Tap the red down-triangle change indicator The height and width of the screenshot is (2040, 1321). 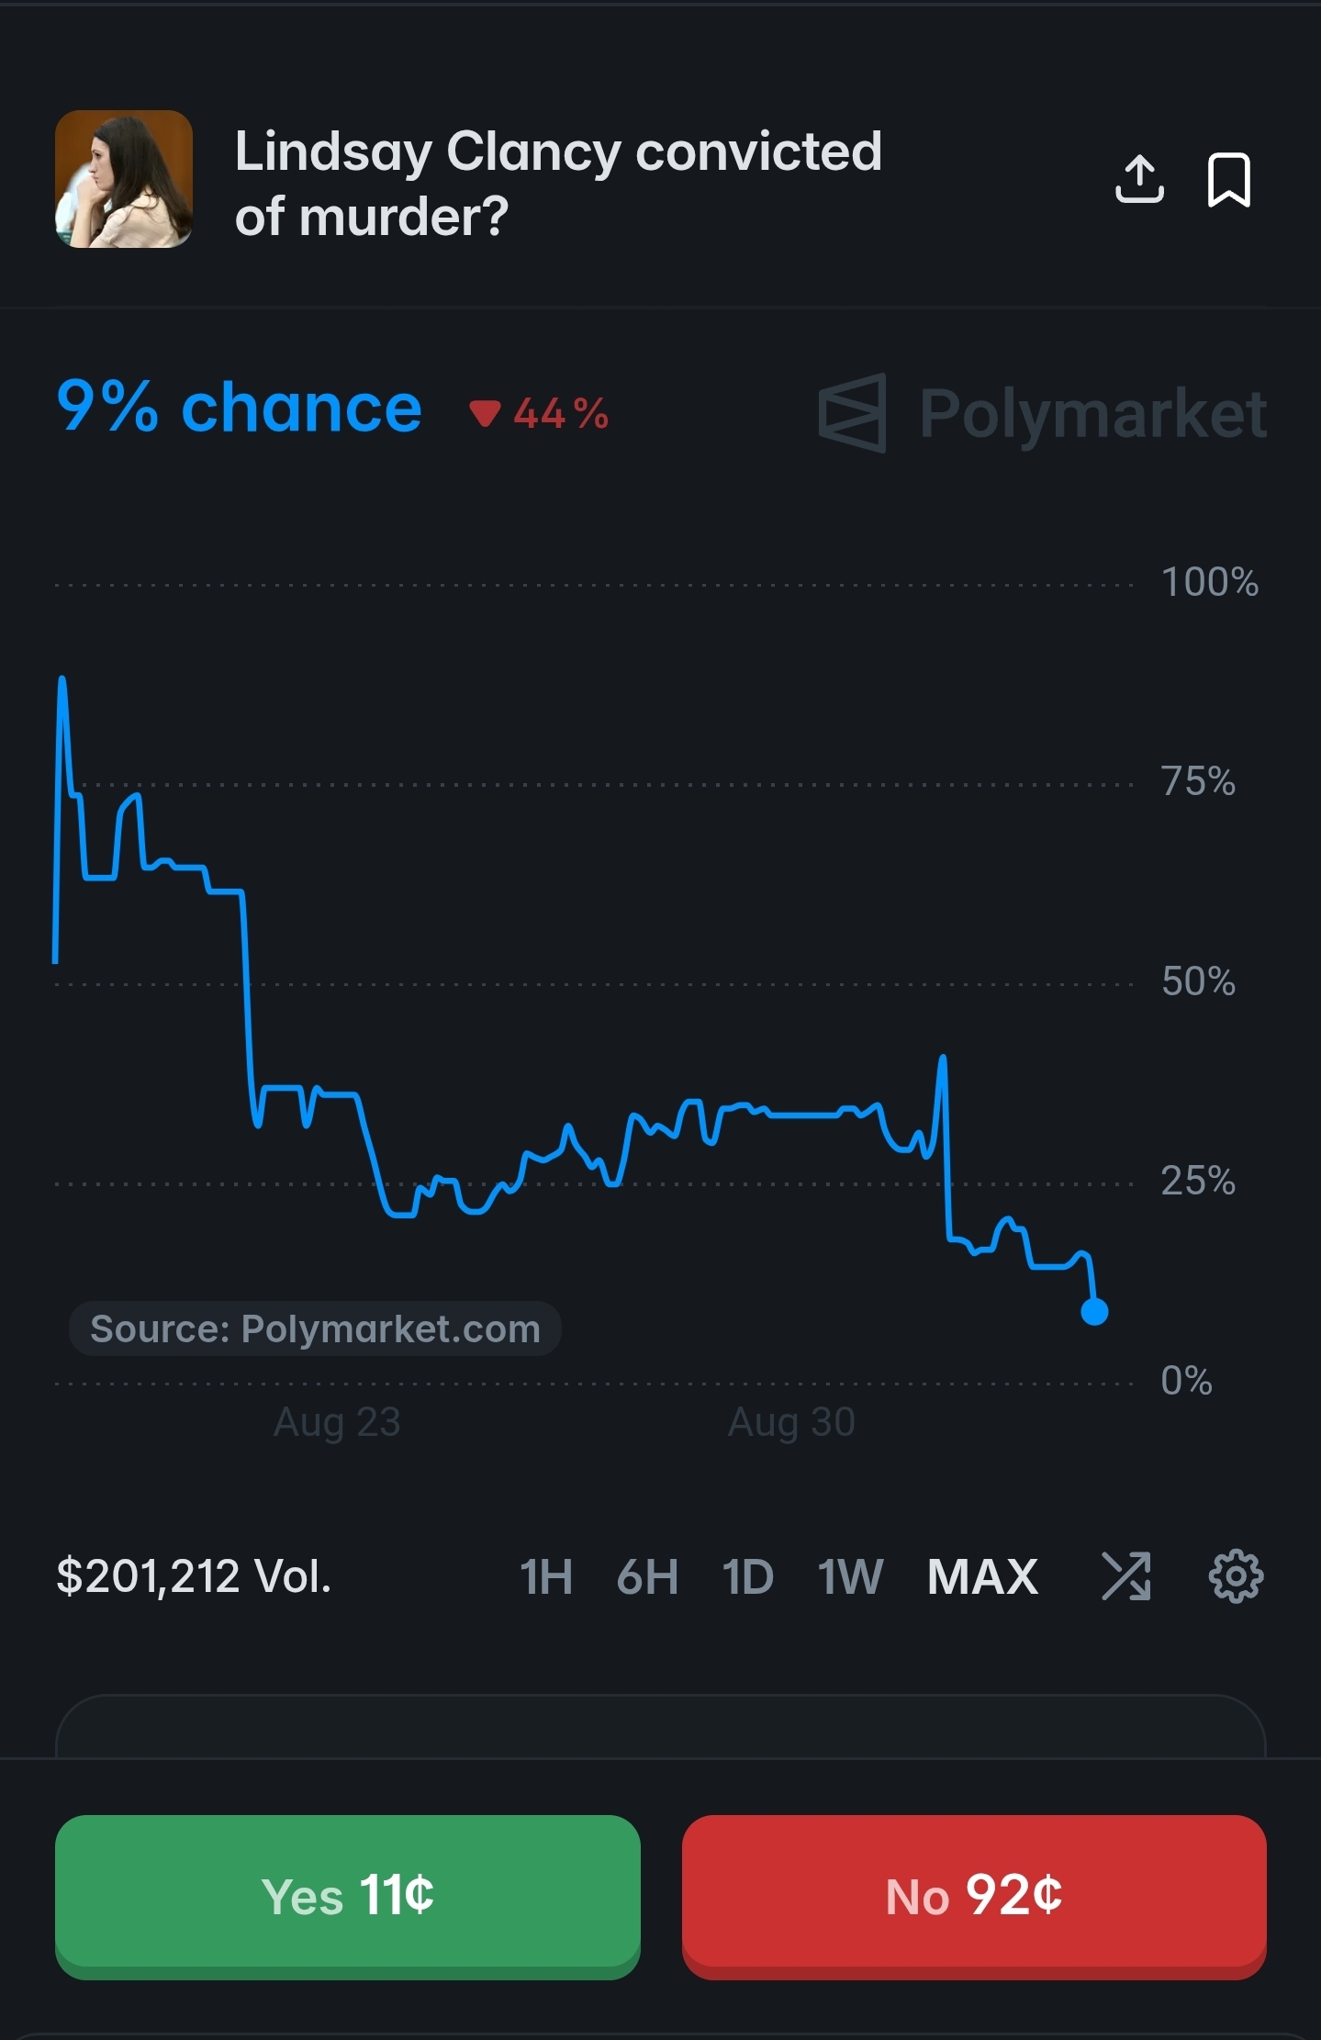(x=485, y=414)
